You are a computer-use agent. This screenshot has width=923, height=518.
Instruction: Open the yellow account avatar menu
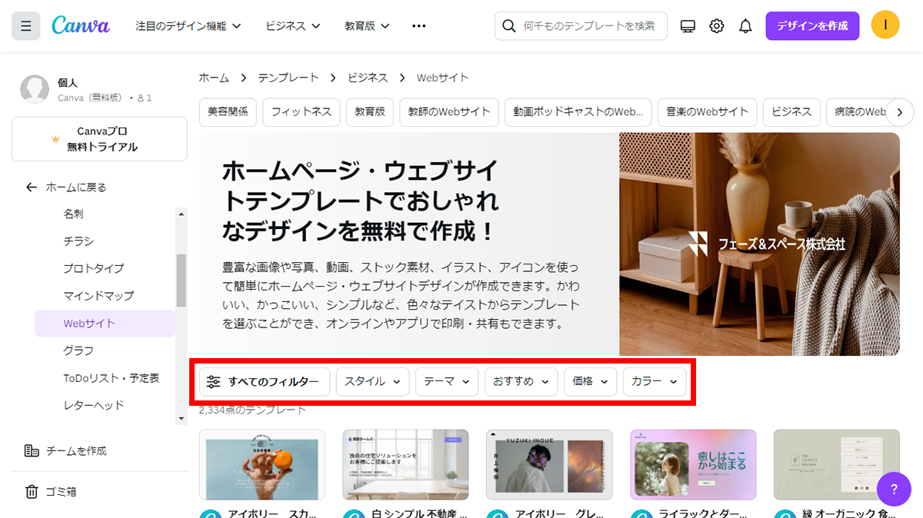[885, 25]
